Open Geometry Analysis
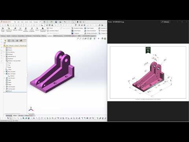Viewport: 189px width, 142px height. [53, 31]
